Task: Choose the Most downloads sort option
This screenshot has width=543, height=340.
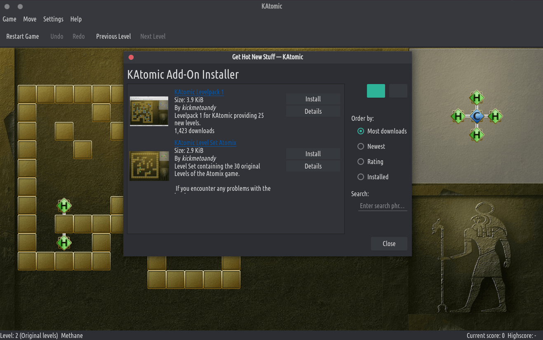Action: click(x=361, y=131)
